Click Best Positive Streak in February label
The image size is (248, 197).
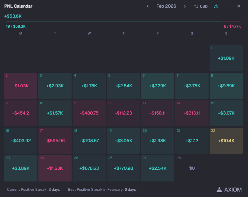click(102, 189)
